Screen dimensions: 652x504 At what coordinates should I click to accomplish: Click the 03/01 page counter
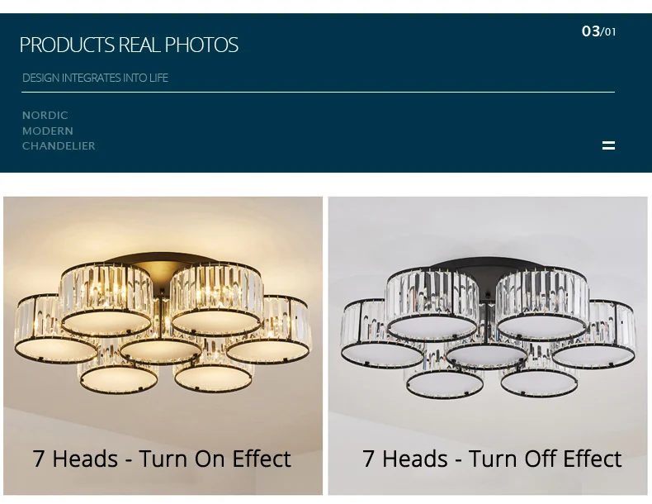599,31
